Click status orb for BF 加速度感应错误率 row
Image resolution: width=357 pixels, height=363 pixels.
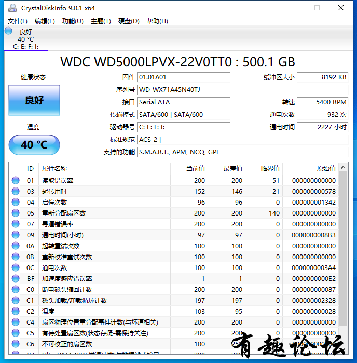pyautogui.click(x=16, y=278)
